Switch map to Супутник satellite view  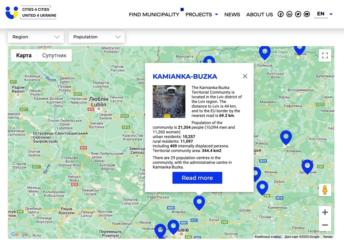coord(54,56)
